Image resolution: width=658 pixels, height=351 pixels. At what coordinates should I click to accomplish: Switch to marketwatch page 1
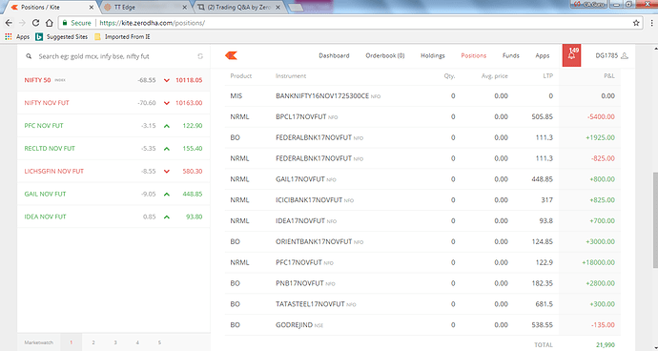(72, 342)
